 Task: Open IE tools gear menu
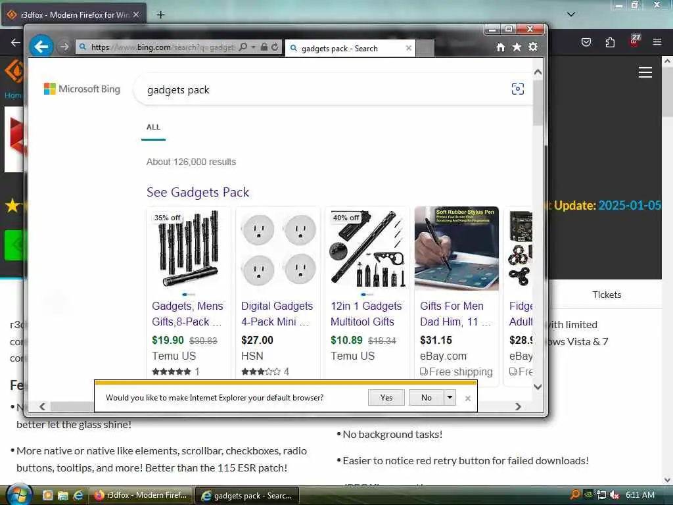point(533,47)
